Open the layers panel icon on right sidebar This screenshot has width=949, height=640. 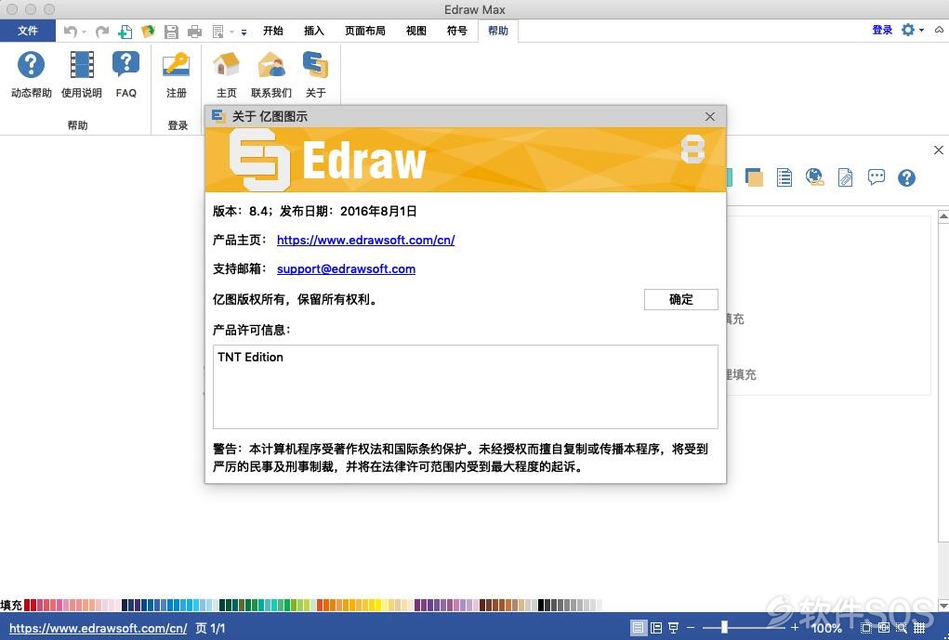[x=754, y=177]
